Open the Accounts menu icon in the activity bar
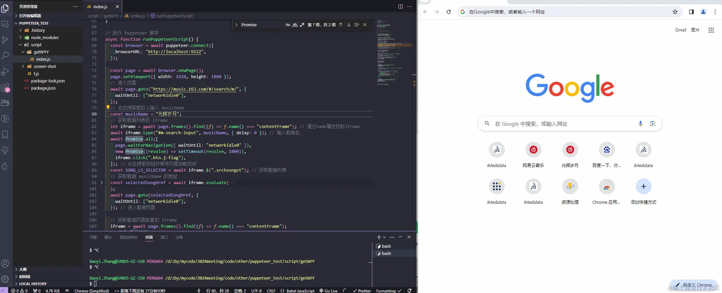This screenshot has height=293, width=722. (5, 263)
